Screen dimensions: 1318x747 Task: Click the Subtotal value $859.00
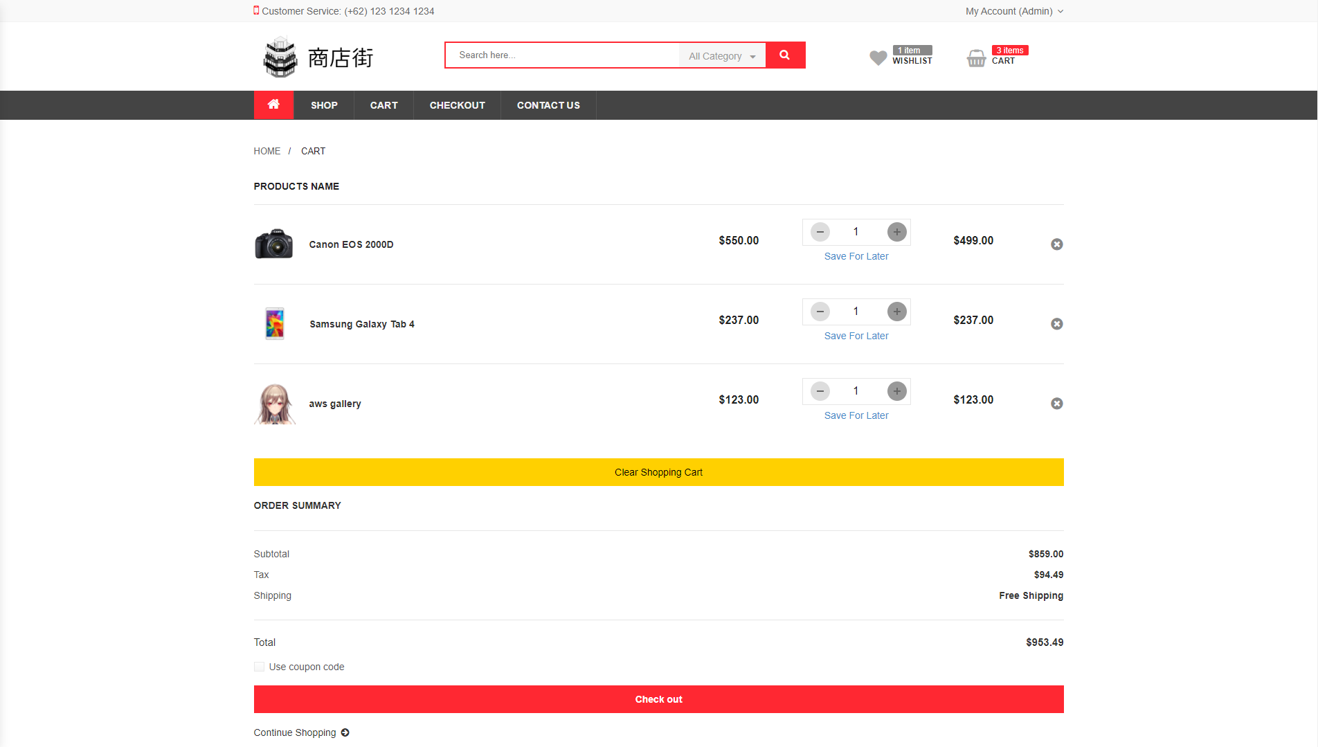click(x=1046, y=554)
